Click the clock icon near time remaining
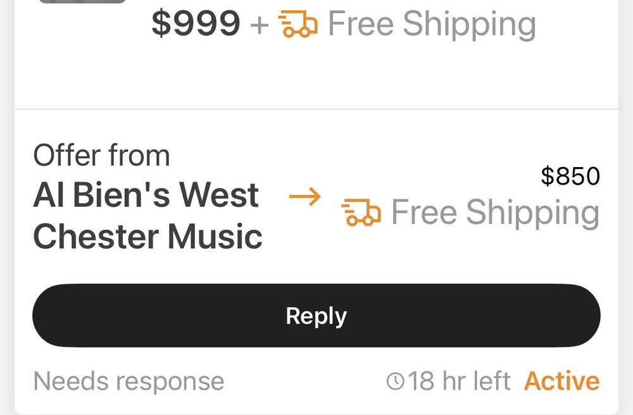 pyautogui.click(x=395, y=381)
